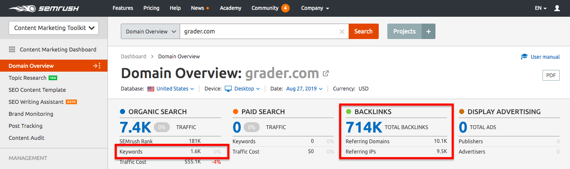570x169 pixels.
Task: Open the Pricing page
Action: (151, 8)
